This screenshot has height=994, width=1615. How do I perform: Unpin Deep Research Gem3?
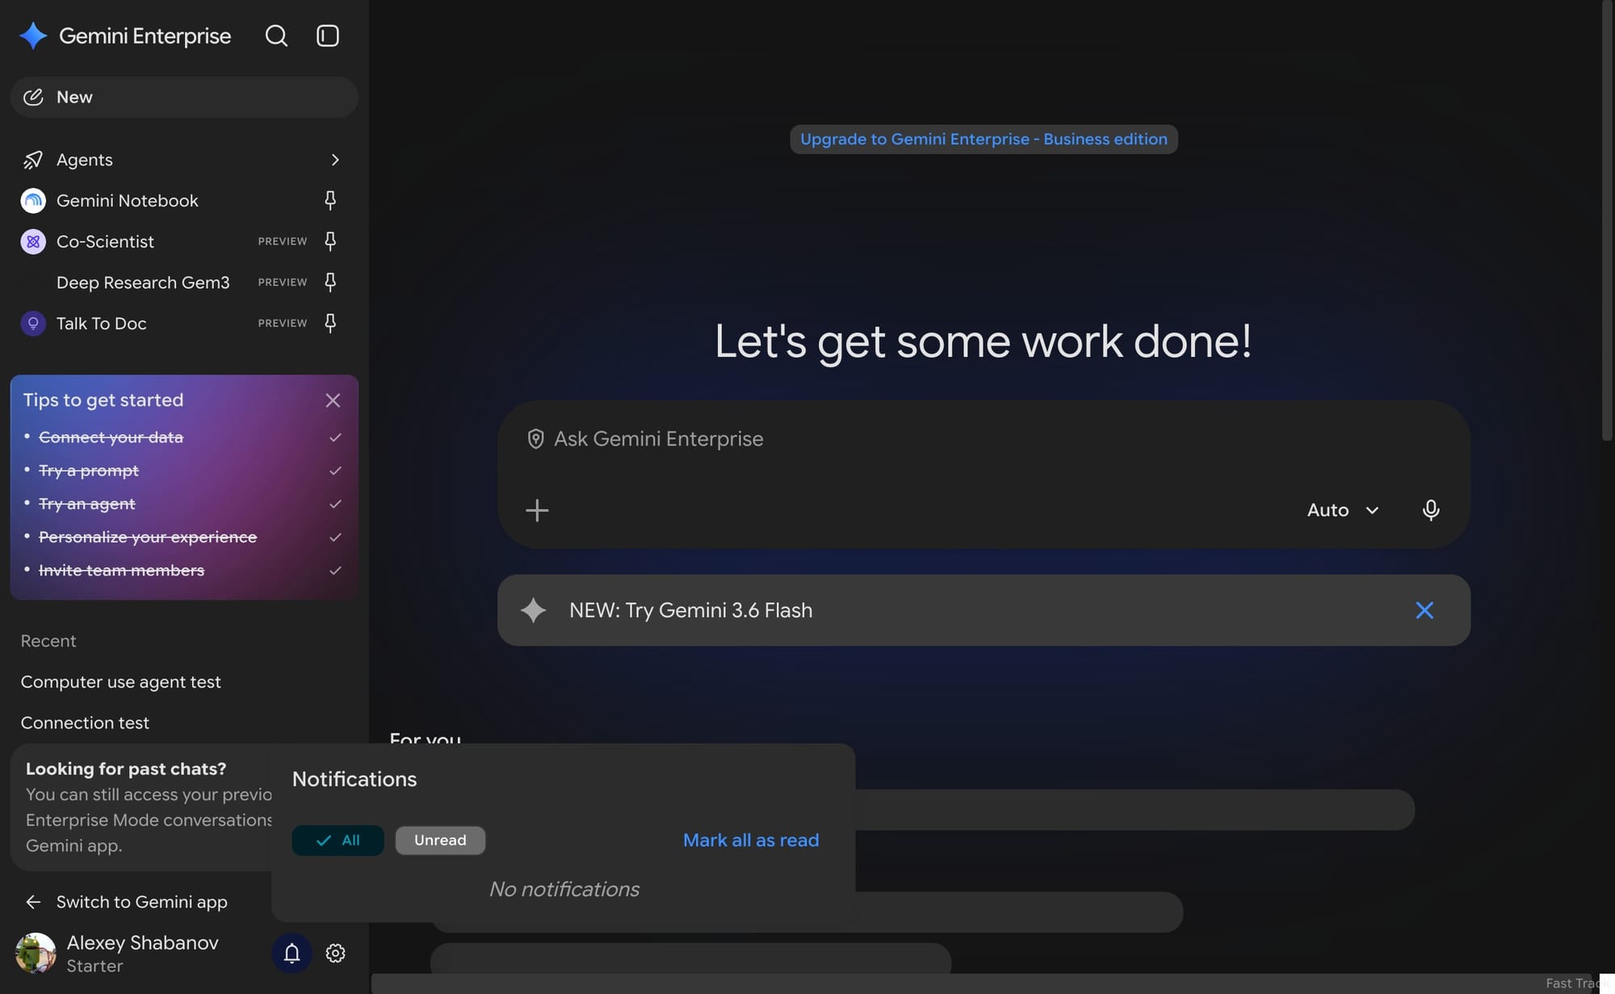330,282
